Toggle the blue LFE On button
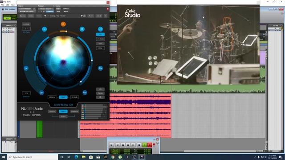This screenshot has width=285, height=160. 100,35
